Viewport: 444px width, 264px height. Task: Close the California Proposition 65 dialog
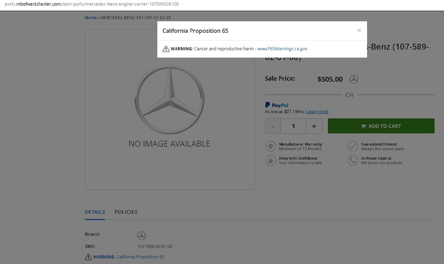[x=359, y=30]
